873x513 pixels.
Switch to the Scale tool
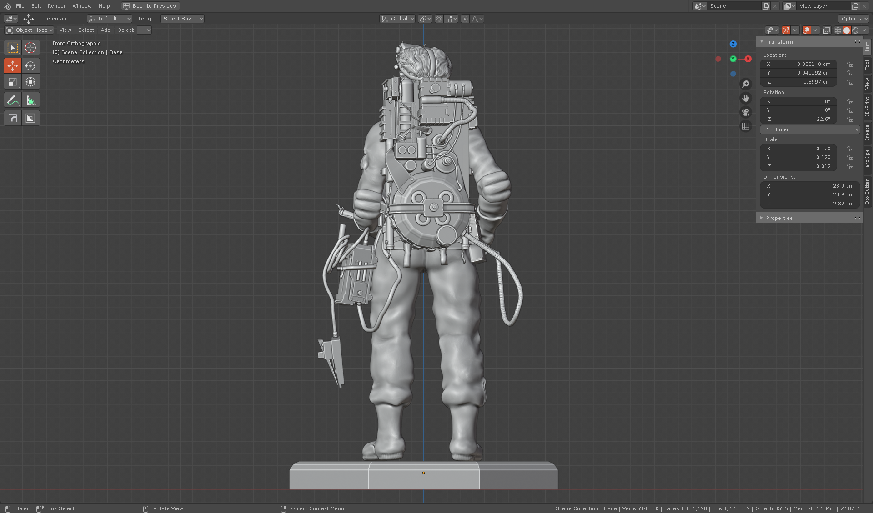click(13, 82)
